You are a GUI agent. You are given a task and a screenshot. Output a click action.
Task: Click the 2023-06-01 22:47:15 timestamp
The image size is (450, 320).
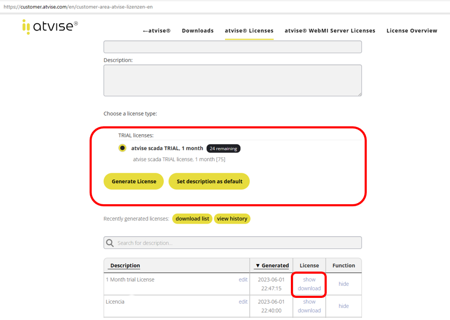coord(271,284)
